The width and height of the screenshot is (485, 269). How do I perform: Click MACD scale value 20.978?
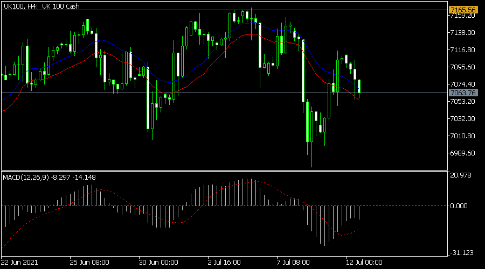click(461, 175)
